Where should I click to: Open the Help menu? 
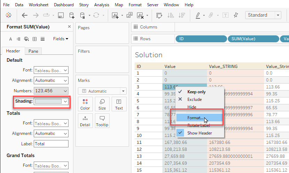click(189, 5)
